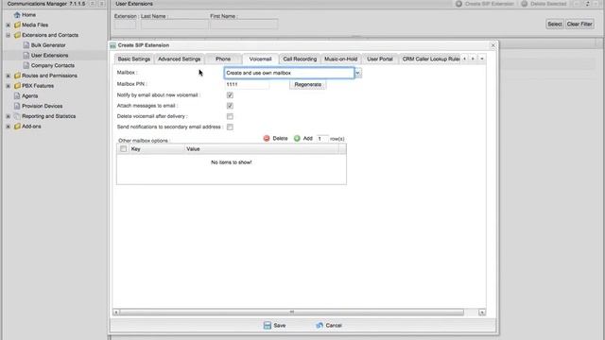Click the Reporting and Statistics icon
Screen dimensions: 605x340
click(17, 116)
